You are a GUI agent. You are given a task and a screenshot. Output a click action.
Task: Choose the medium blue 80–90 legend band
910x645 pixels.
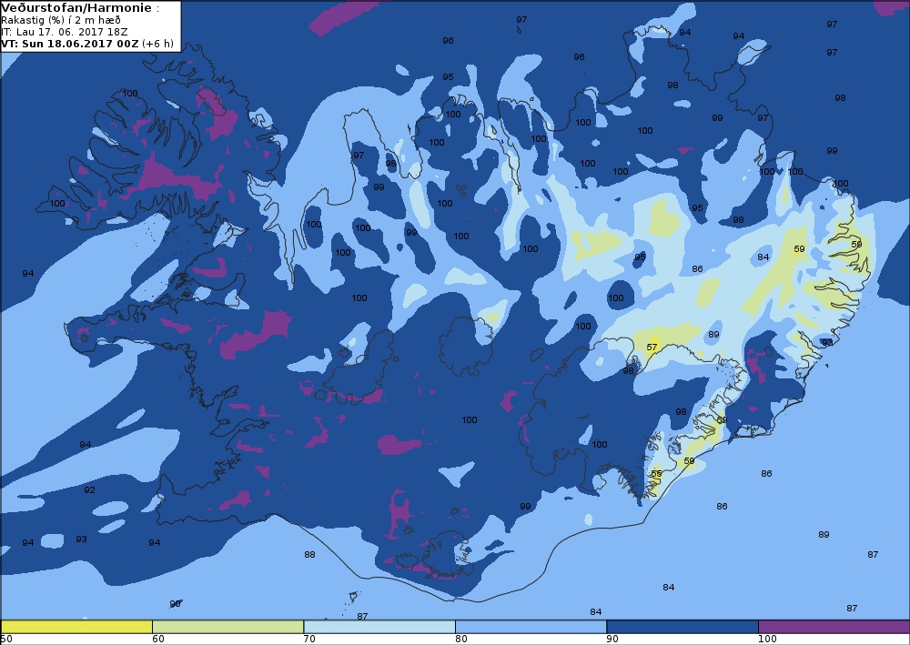[531, 627]
